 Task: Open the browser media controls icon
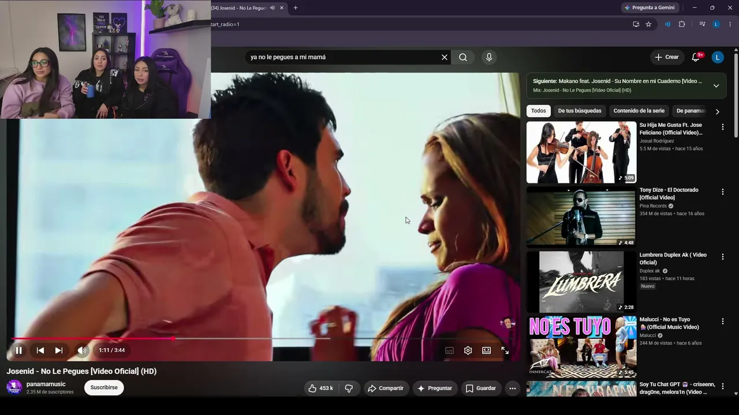702,24
